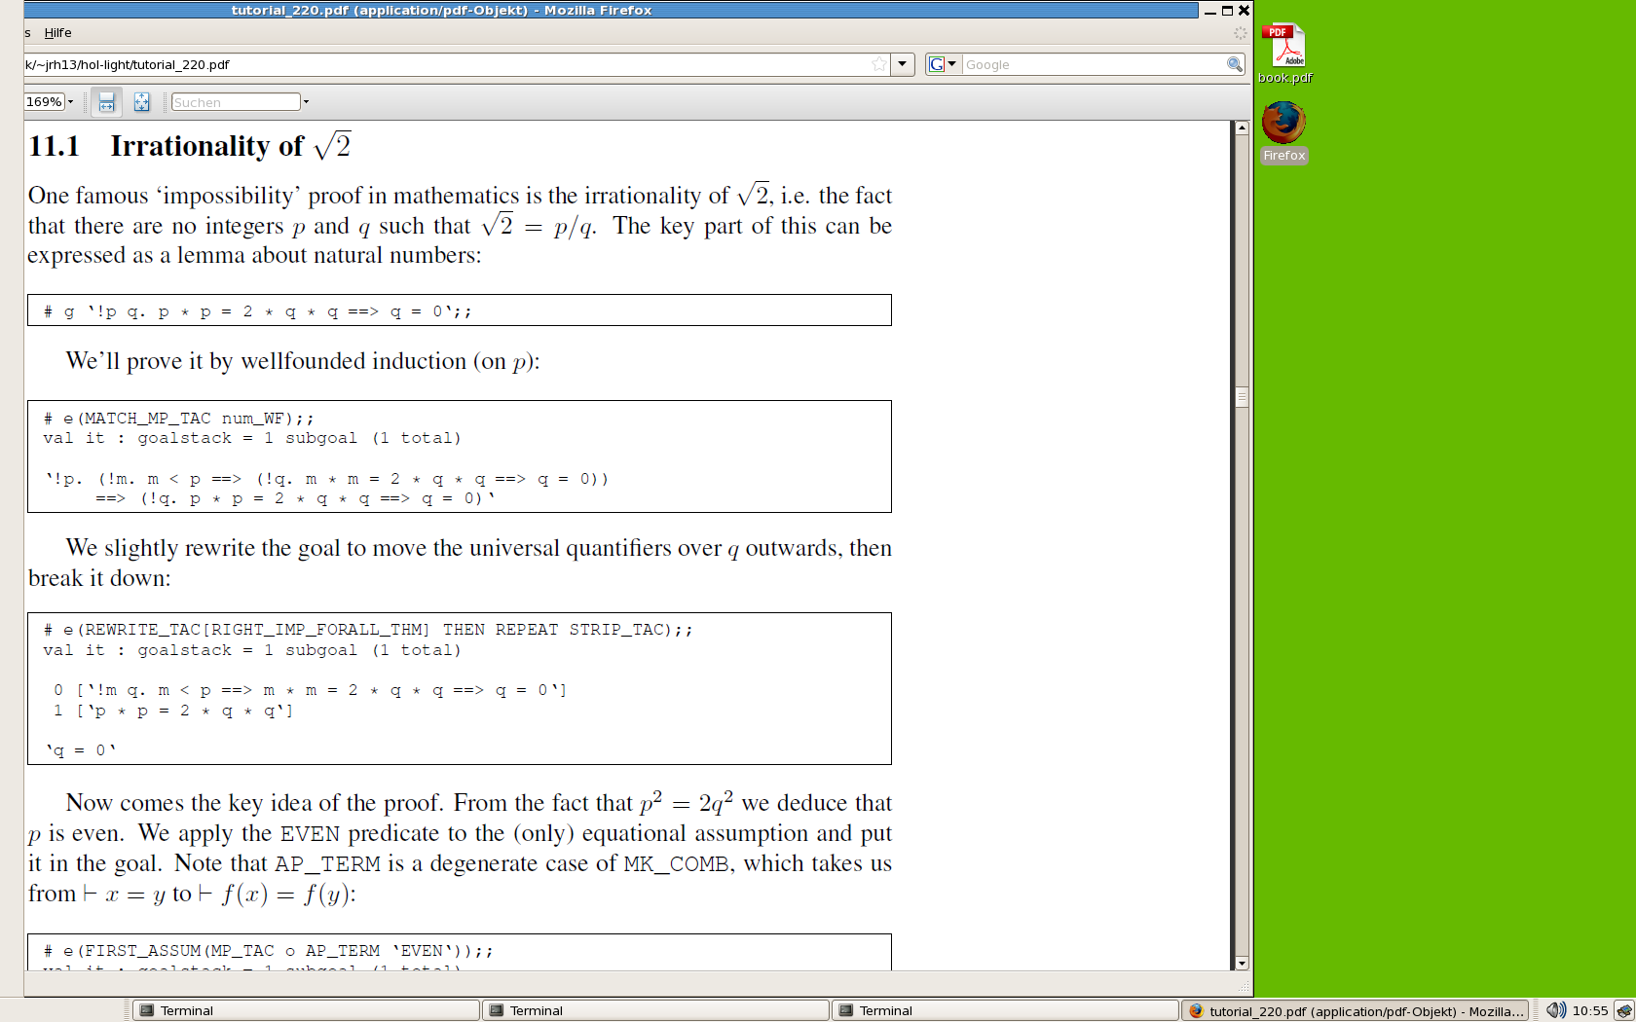Click the volume speaker icon in tray

pos(1555,1010)
